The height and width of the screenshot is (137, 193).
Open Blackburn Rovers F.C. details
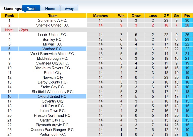52,68
